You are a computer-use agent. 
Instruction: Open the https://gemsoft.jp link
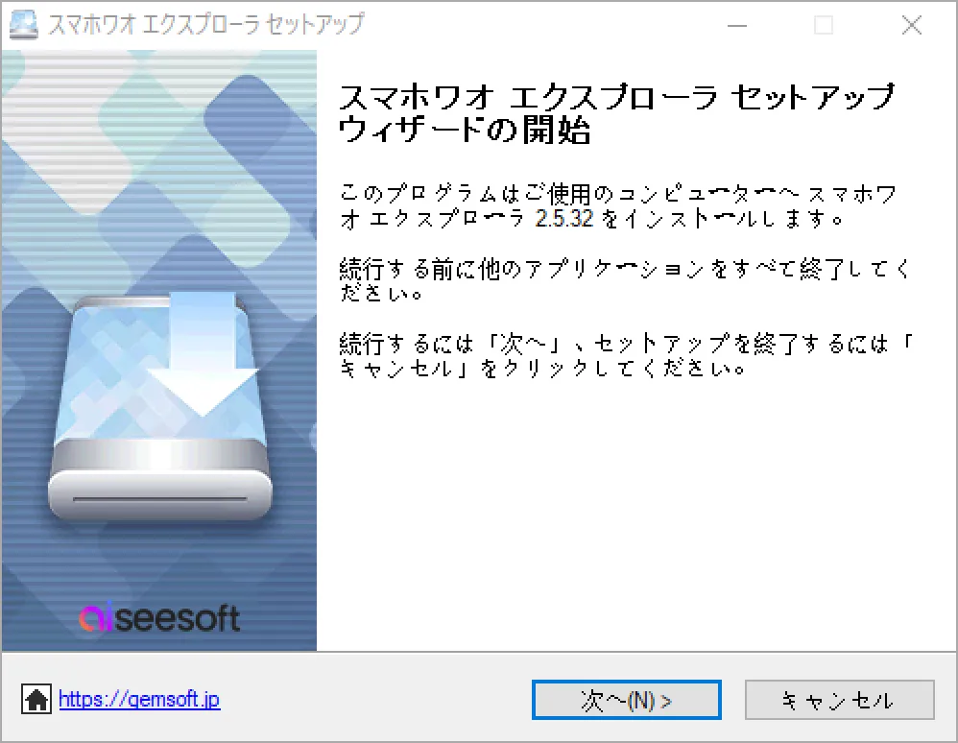(x=139, y=699)
